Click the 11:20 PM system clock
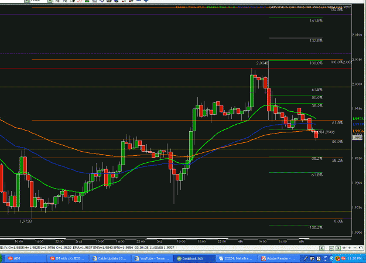 (355, 258)
